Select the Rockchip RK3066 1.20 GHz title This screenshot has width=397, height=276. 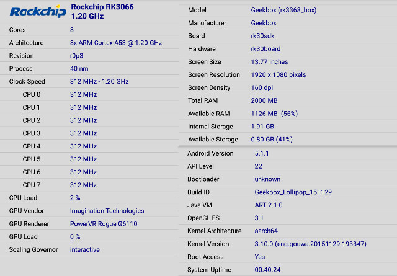coord(102,11)
